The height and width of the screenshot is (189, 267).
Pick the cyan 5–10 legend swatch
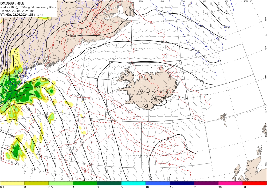tap(133, 183)
